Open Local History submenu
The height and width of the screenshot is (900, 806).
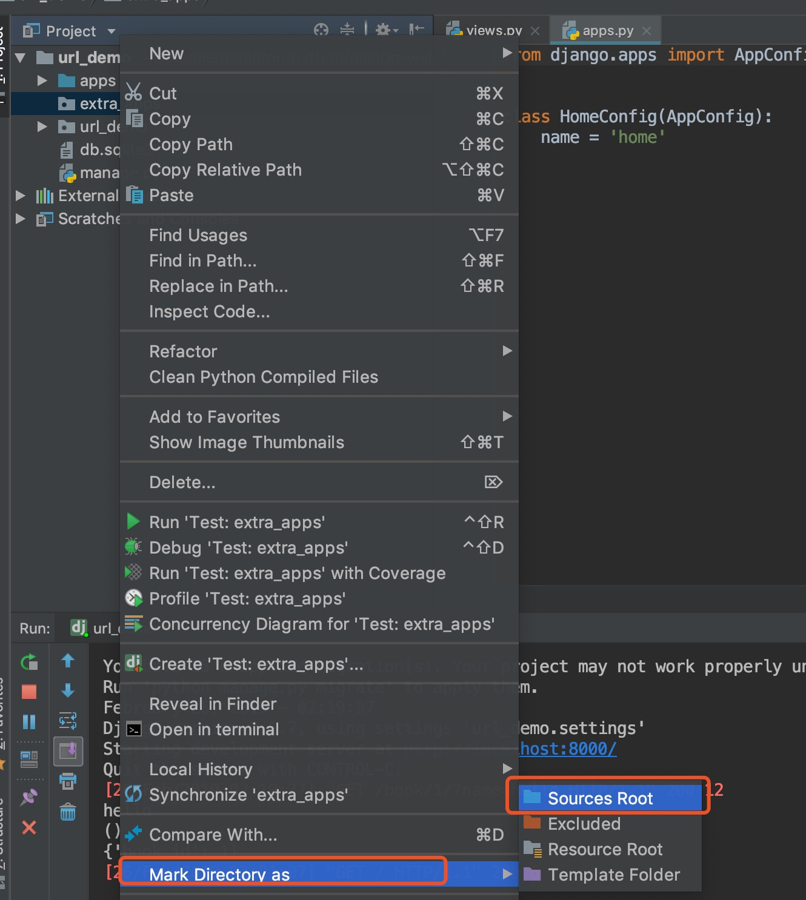pos(319,769)
